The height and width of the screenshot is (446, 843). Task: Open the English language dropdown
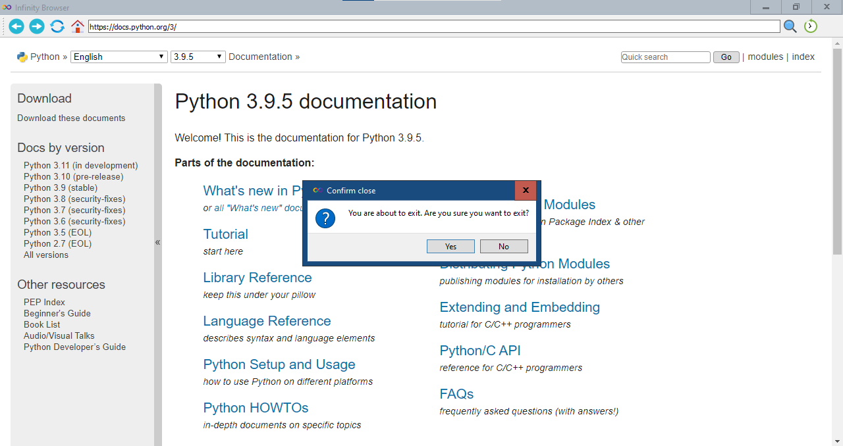pyautogui.click(x=119, y=57)
